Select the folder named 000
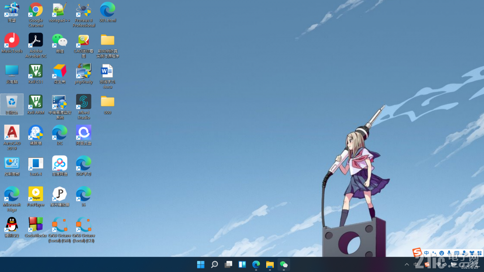The height and width of the screenshot is (272, 484). tap(108, 104)
